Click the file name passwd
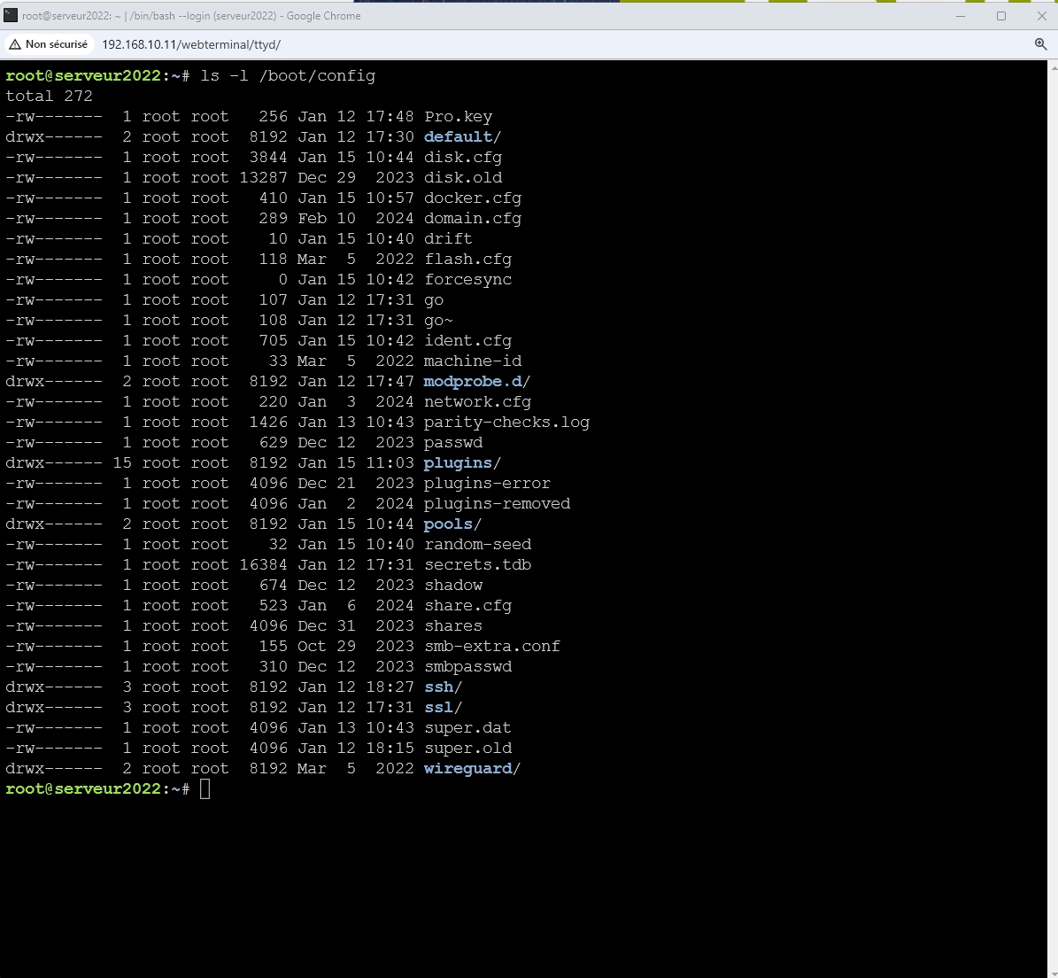Viewport: 1058px width, 978px height. [x=452, y=443]
